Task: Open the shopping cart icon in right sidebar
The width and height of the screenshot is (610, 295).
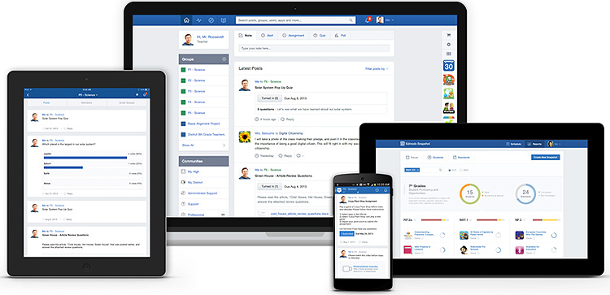Action: click(448, 35)
